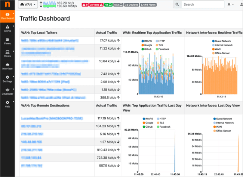The height and width of the screenshot is (177, 243).
Task: Toggle Google legend in Last Day application chart
Action: [148, 123]
